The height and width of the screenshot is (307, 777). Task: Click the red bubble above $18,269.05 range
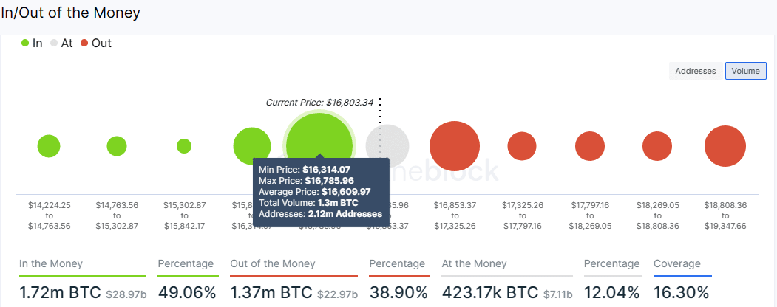coord(657,146)
